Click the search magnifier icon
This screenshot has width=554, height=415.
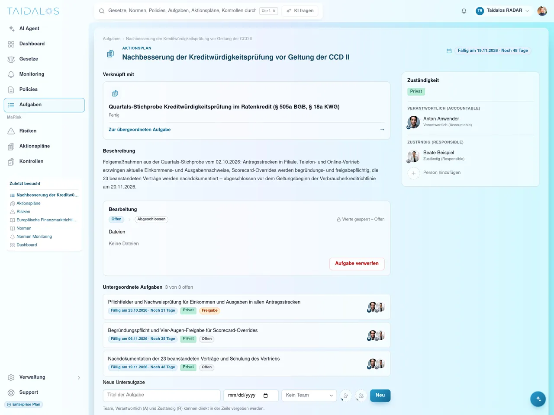(102, 11)
